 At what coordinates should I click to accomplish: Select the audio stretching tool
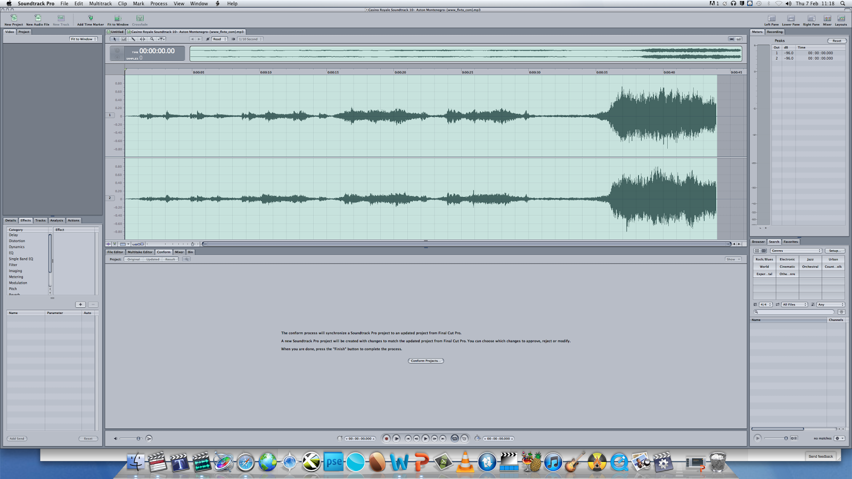click(143, 39)
